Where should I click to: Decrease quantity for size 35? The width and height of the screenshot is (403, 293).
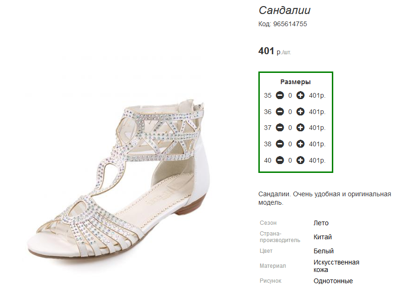pyautogui.click(x=279, y=95)
